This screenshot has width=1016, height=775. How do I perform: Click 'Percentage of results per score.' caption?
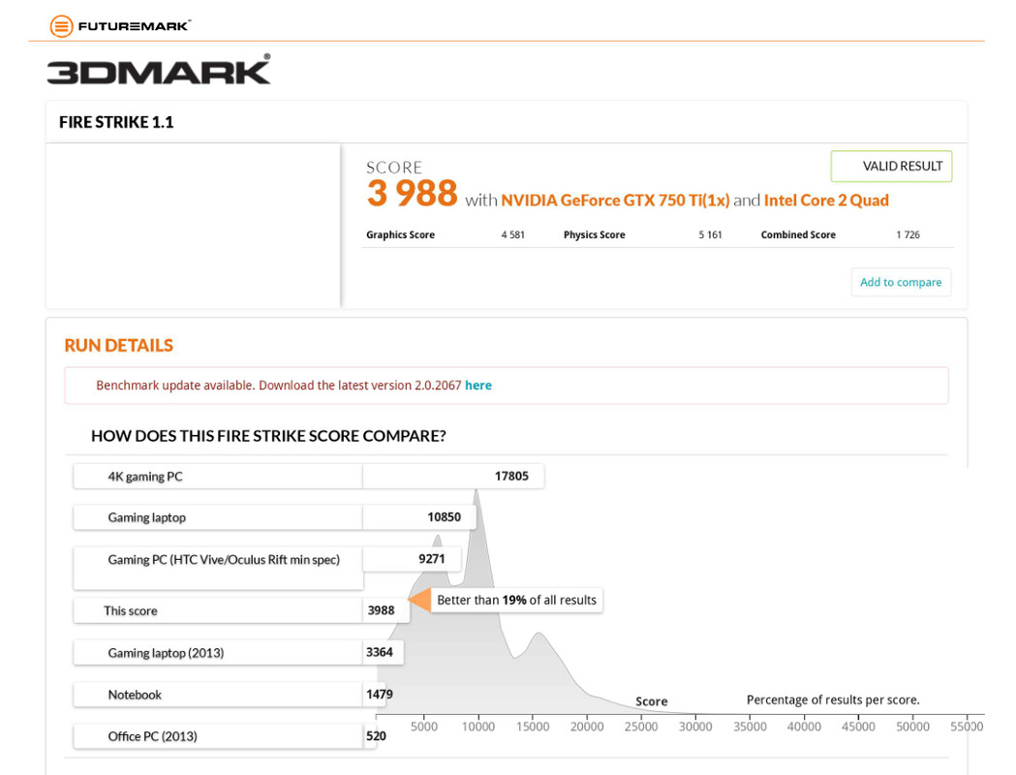833,699
